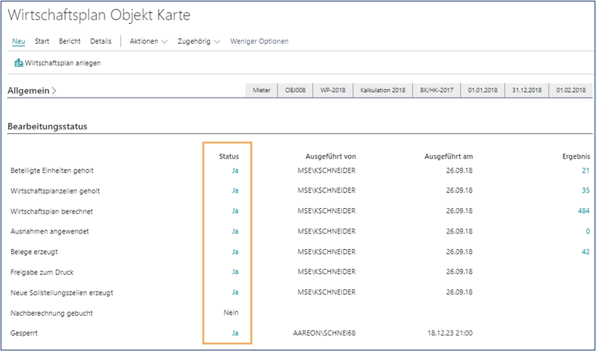The height and width of the screenshot is (351, 596).
Task: Open the Neu menu item
Action: coord(18,41)
